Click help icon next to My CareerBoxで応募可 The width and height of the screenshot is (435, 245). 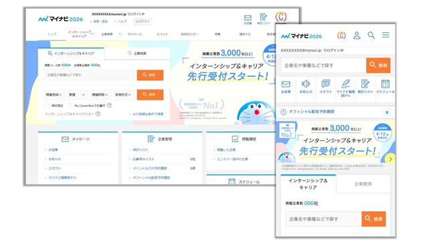coord(110,106)
